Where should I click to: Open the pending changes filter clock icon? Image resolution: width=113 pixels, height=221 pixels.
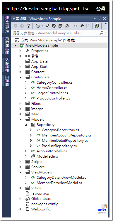(x=38, y=26)
